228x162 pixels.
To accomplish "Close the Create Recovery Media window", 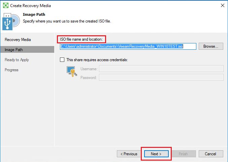I will pos(222,5).
